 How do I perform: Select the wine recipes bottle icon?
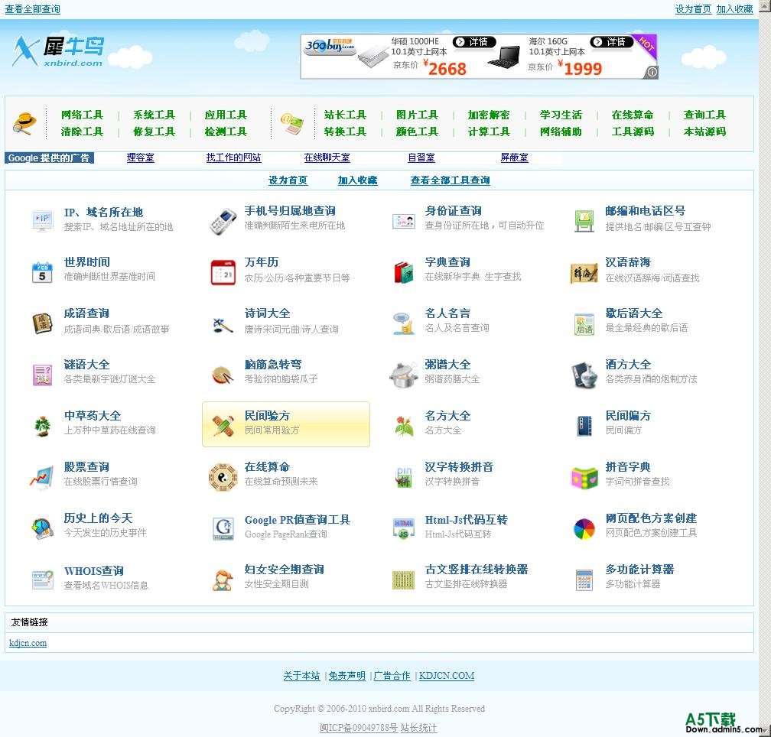[x=584, y=375]
